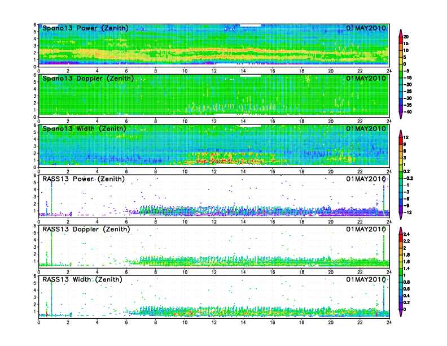Click the 01MAY2010 date in RASS13 Doppler panel
447x346 pixels.
pyautogui.click(x=366, y=229)
